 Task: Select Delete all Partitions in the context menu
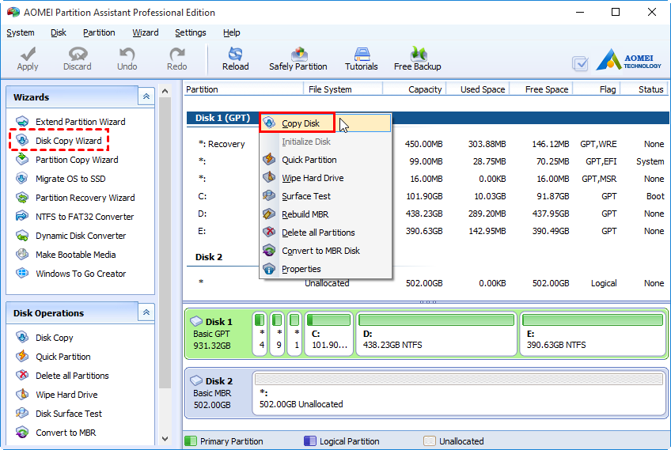(x=325, y=233)
